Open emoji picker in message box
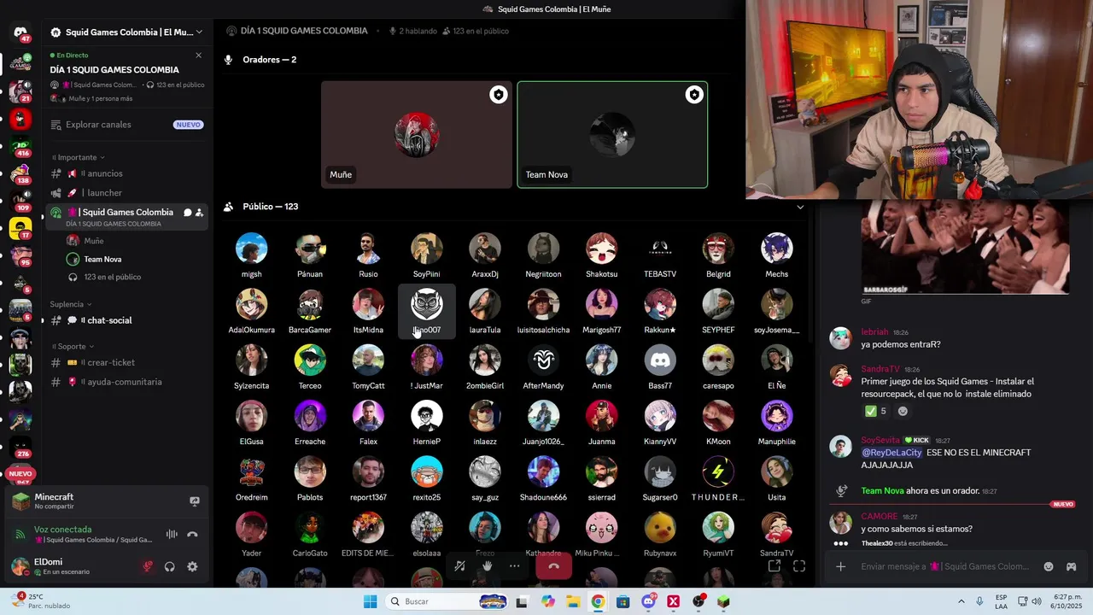 point(1049,566)
